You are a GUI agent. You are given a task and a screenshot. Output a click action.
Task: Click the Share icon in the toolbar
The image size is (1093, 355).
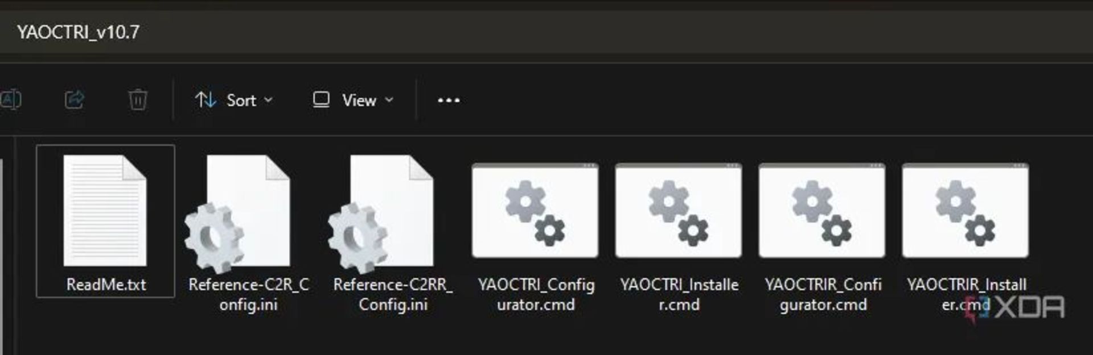tap(75, 100)
